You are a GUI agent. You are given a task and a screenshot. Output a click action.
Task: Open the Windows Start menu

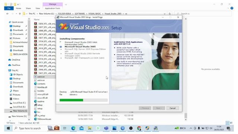point(8,128)
